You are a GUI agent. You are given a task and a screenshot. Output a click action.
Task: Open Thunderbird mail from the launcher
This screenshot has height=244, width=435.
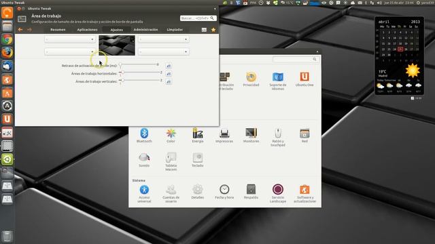point(7,66)
